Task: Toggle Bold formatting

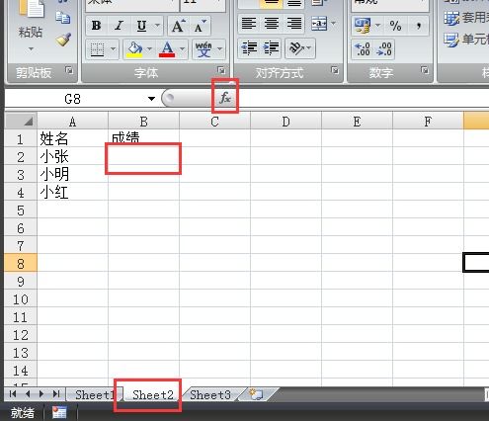Action: (x=96, y=26)
